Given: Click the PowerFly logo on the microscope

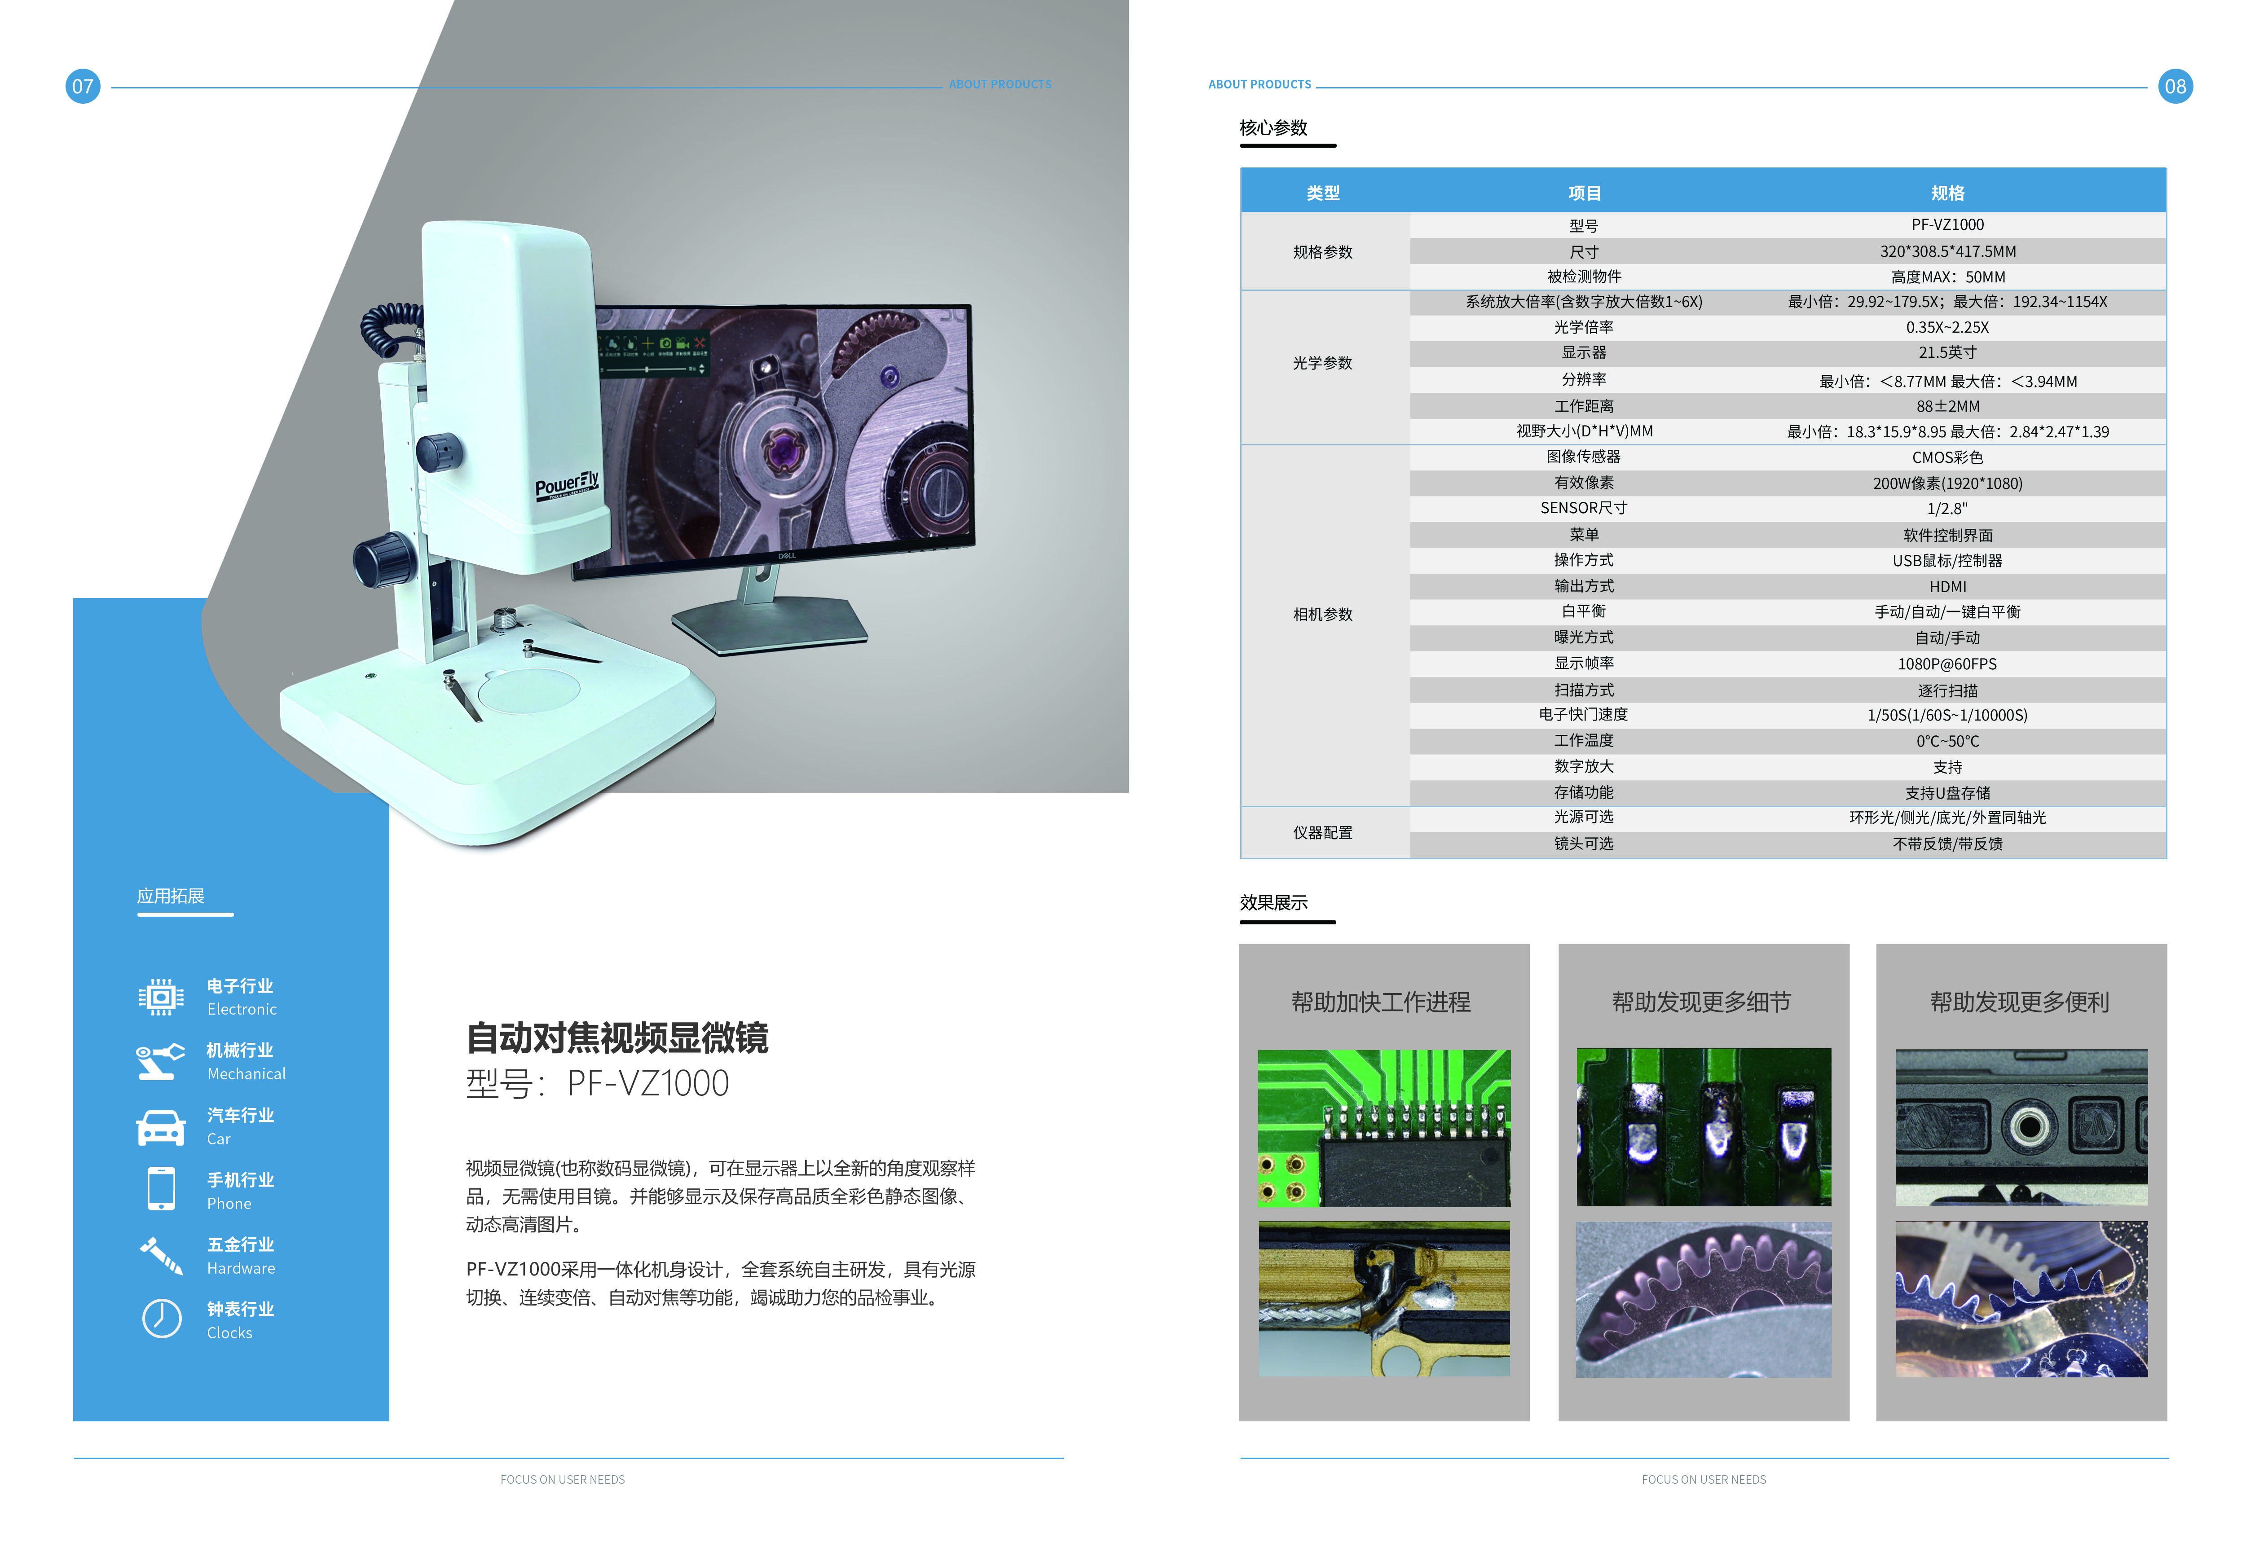Looking at the screenshot, I should [567, 485].
